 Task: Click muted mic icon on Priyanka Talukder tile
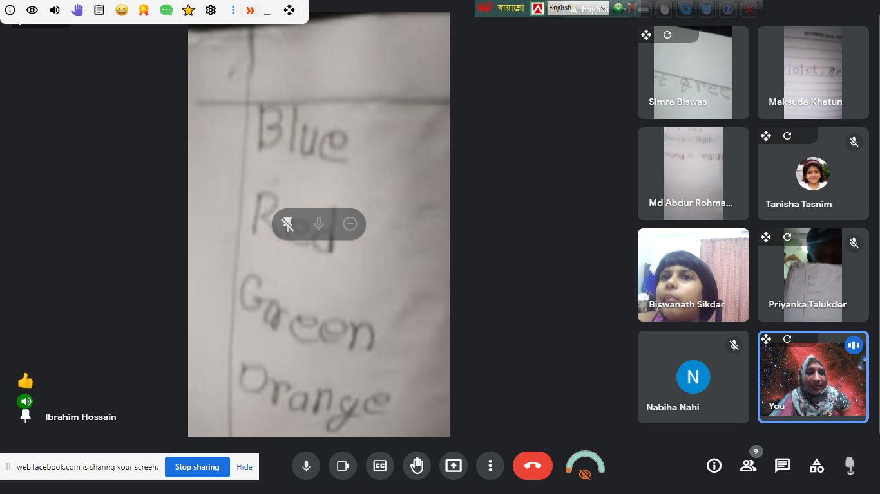pyautogui.click(x=854, y=243)
